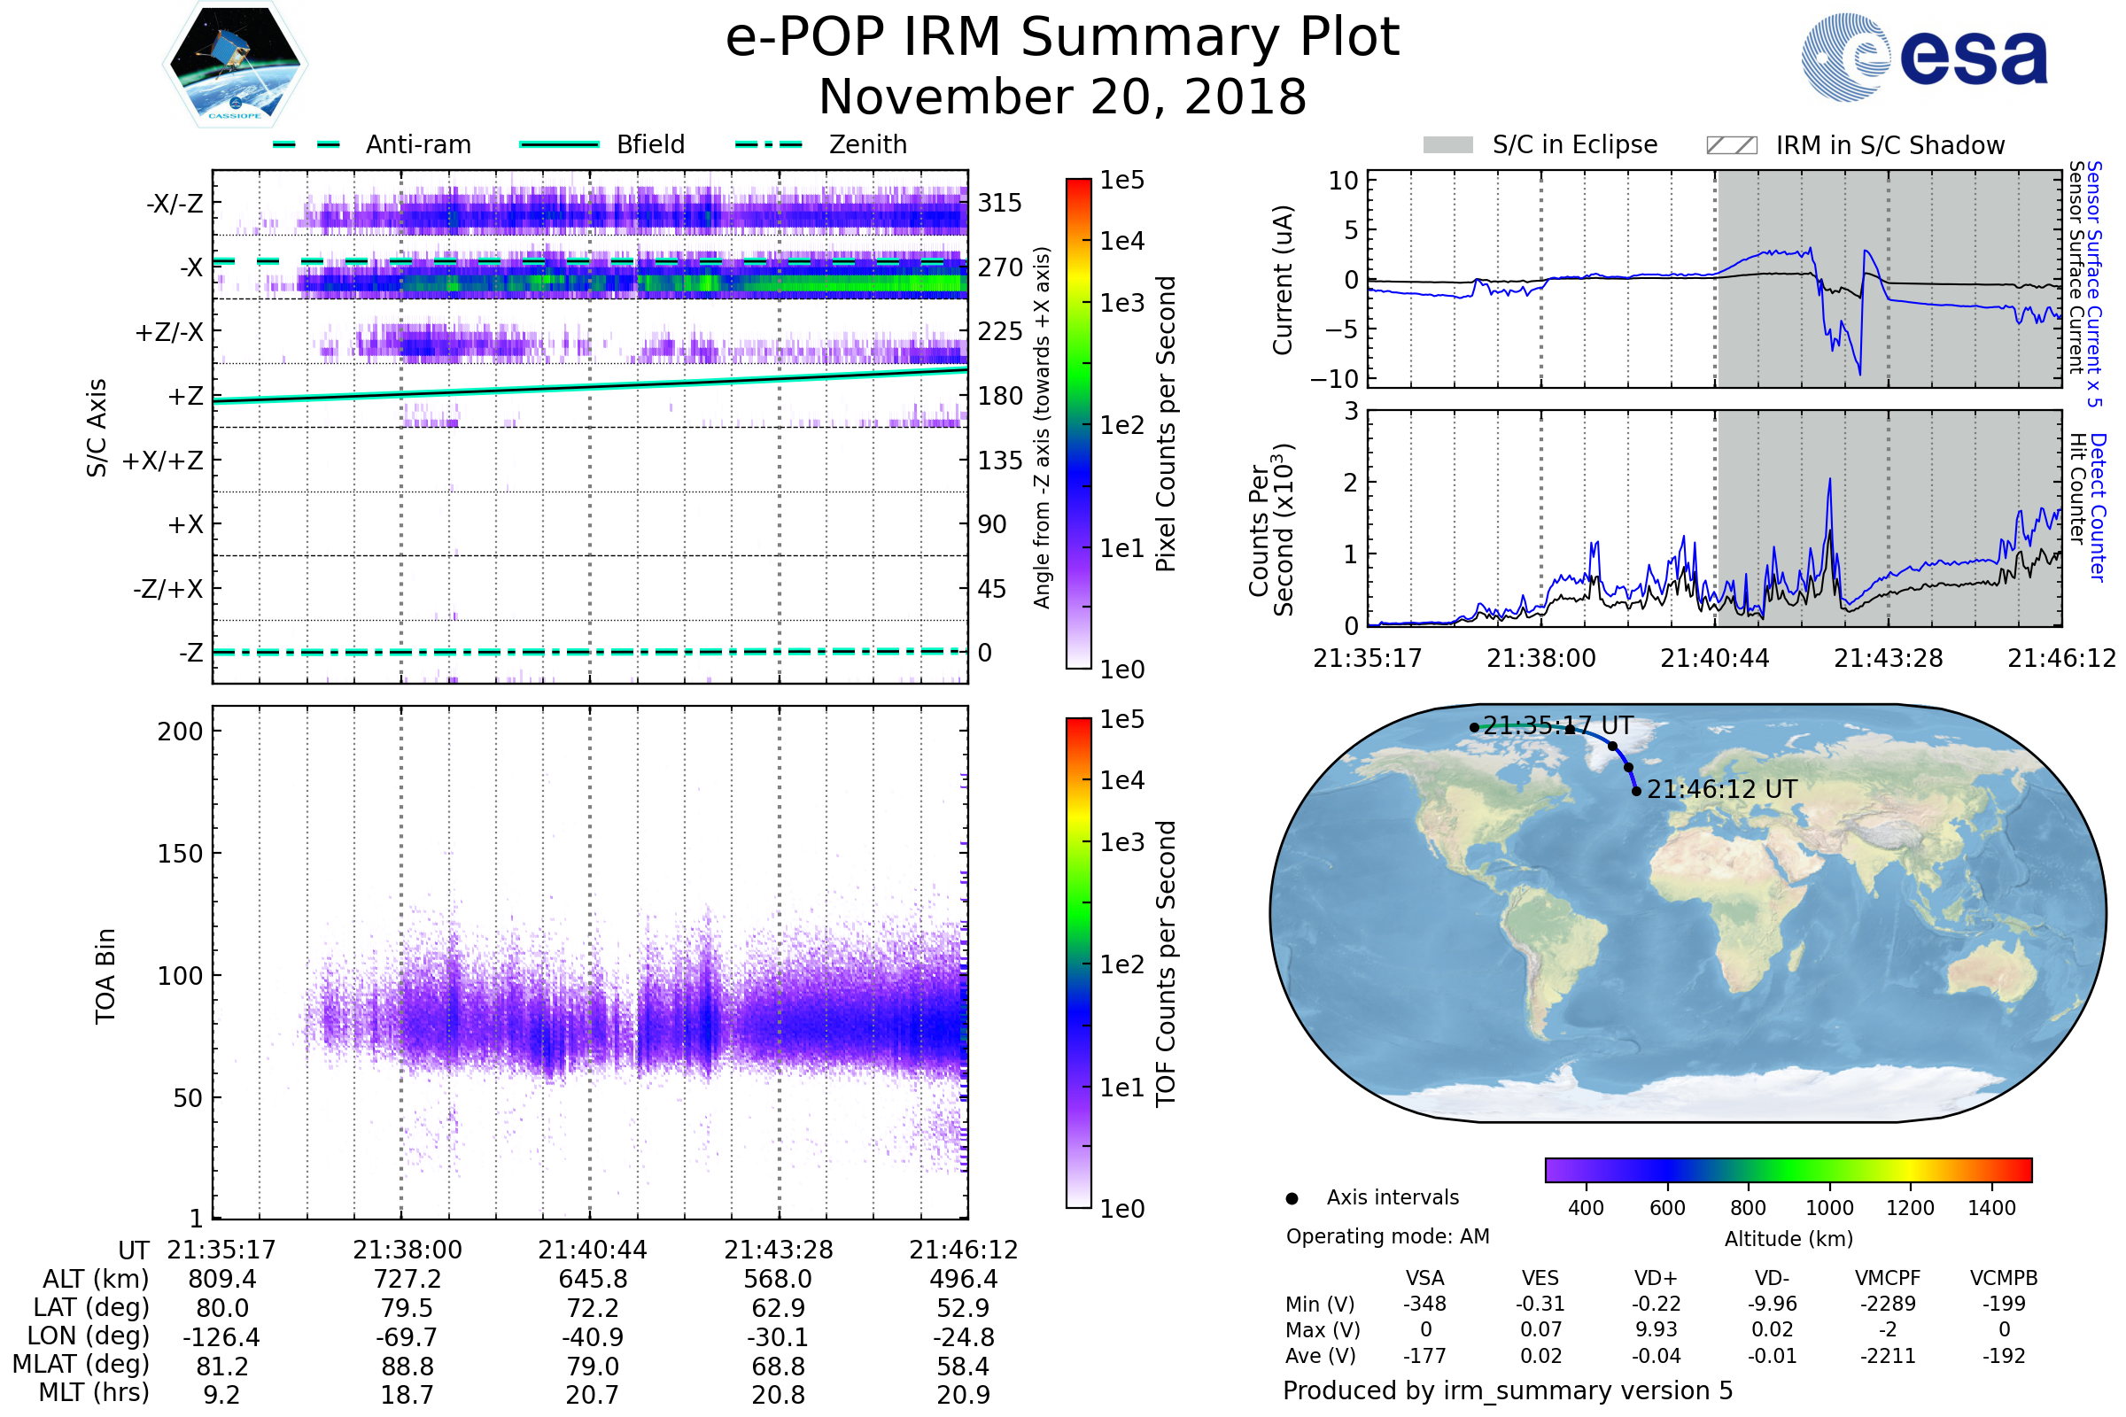Click the IRM in S/C Shadow hatched box

[1731, 145]
